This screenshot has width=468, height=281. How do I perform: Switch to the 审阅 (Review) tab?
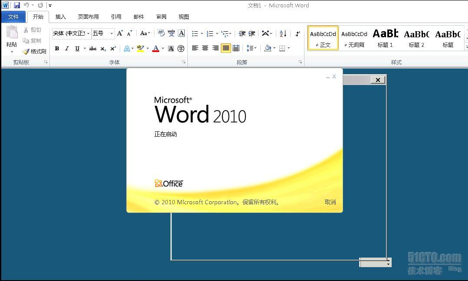[161, 17]
